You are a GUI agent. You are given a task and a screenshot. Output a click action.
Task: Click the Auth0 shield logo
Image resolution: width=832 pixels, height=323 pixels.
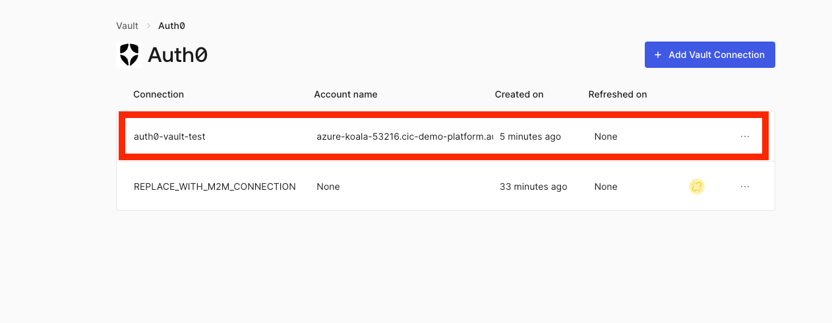point(129,55)
